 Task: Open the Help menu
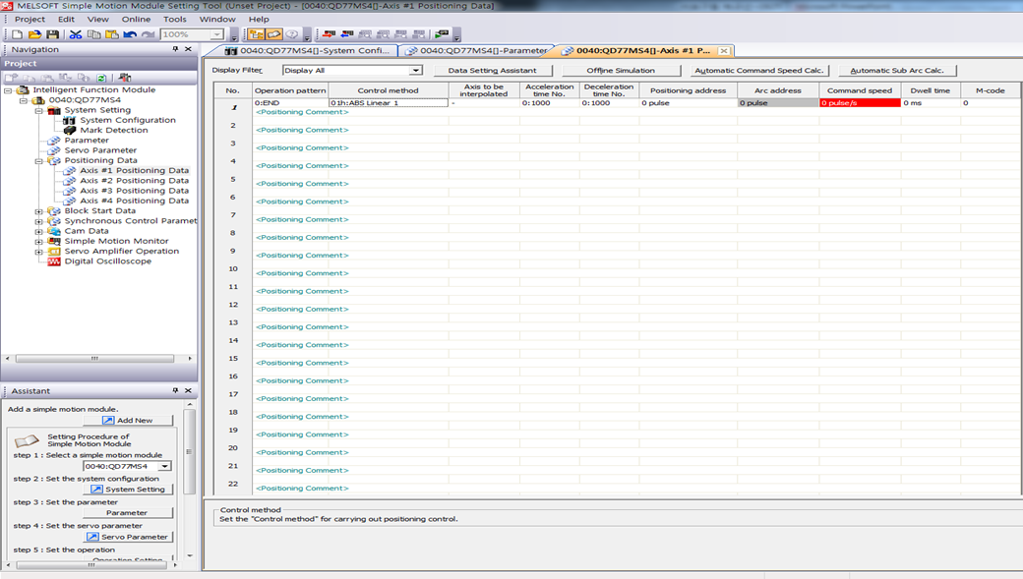click(x=259, y=19)
